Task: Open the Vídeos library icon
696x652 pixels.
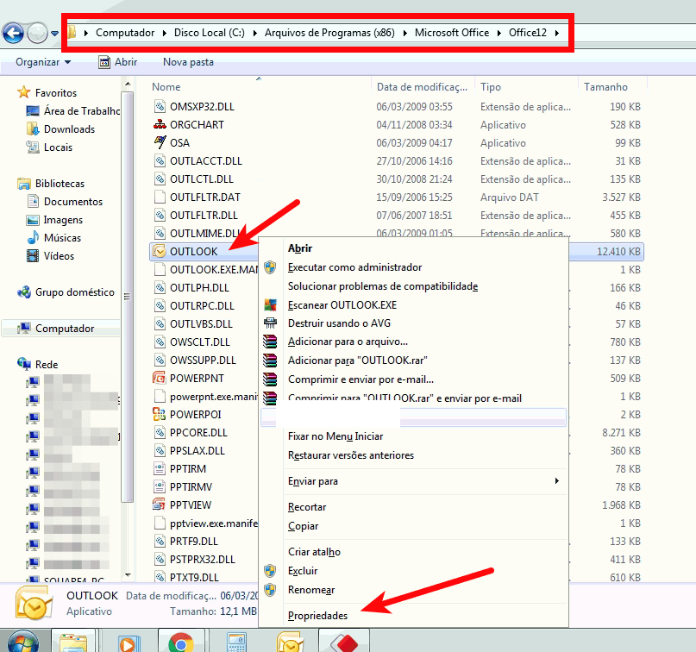Action: (x=33, y=255)
